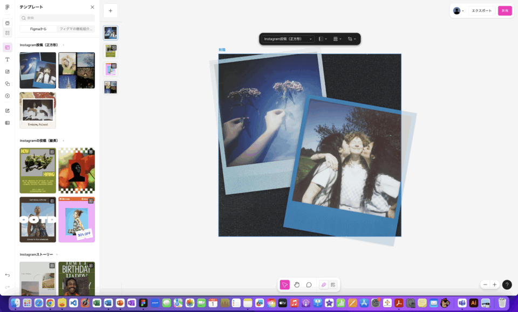Open the Instagram投稿（正方形） size dropdown

[x=288, y=39]
